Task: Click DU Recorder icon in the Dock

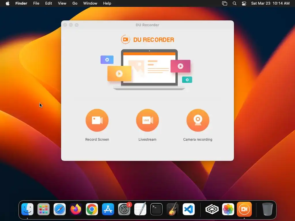Action: click(x=244, y=209)
